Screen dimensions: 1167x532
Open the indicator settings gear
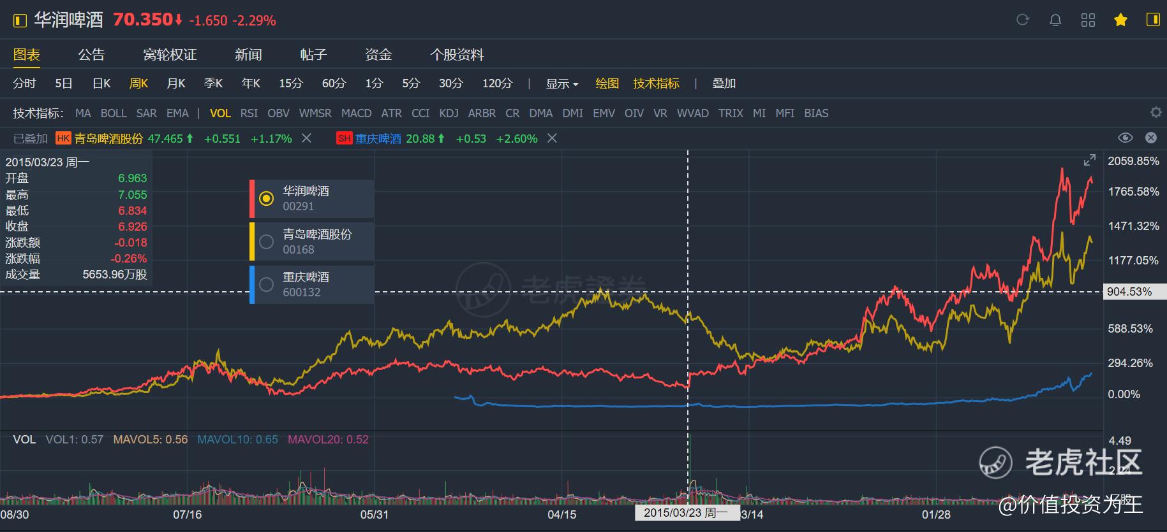click(x=1156, y=112)
